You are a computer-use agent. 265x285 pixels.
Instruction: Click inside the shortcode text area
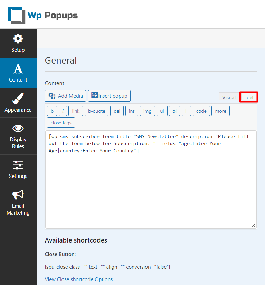click(151, 179)
